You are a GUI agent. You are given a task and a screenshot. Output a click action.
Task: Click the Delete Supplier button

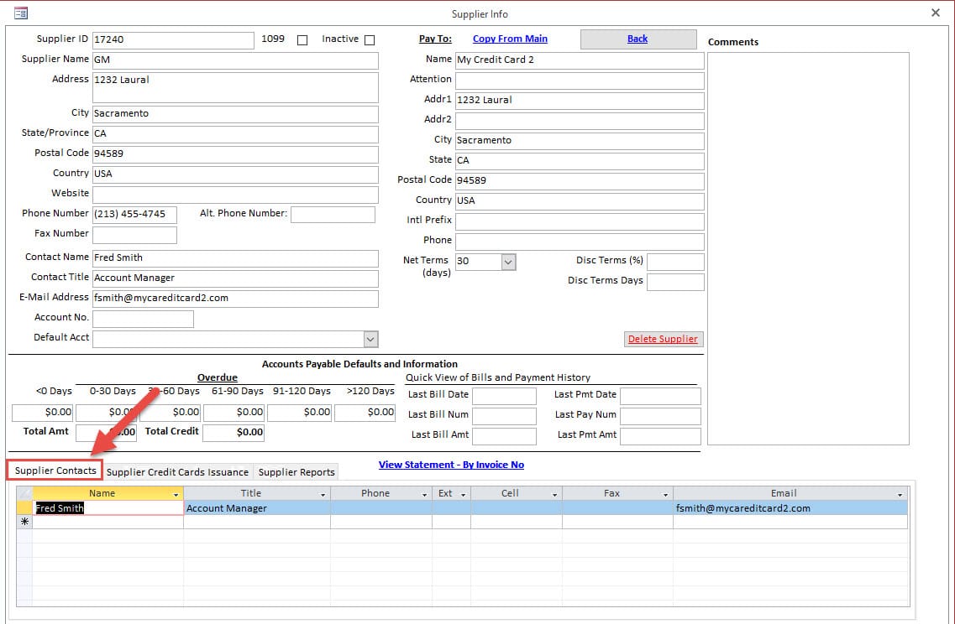click(663, 339)
